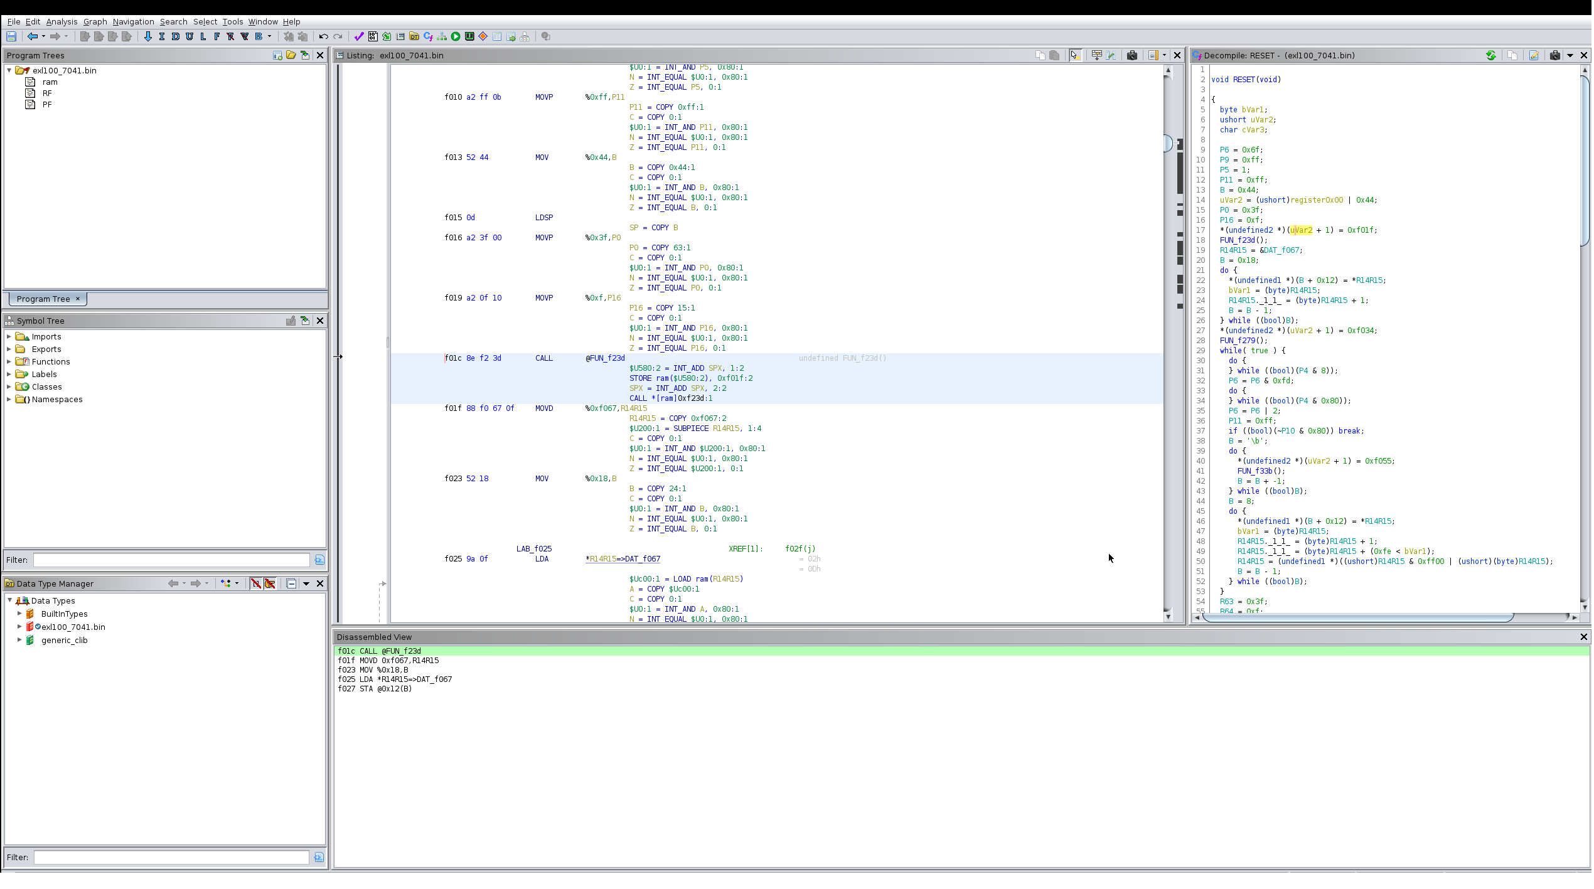The image size is (1594, 889).
Task: Click open tree view folder icon in Program Trees
Action: 291,55
